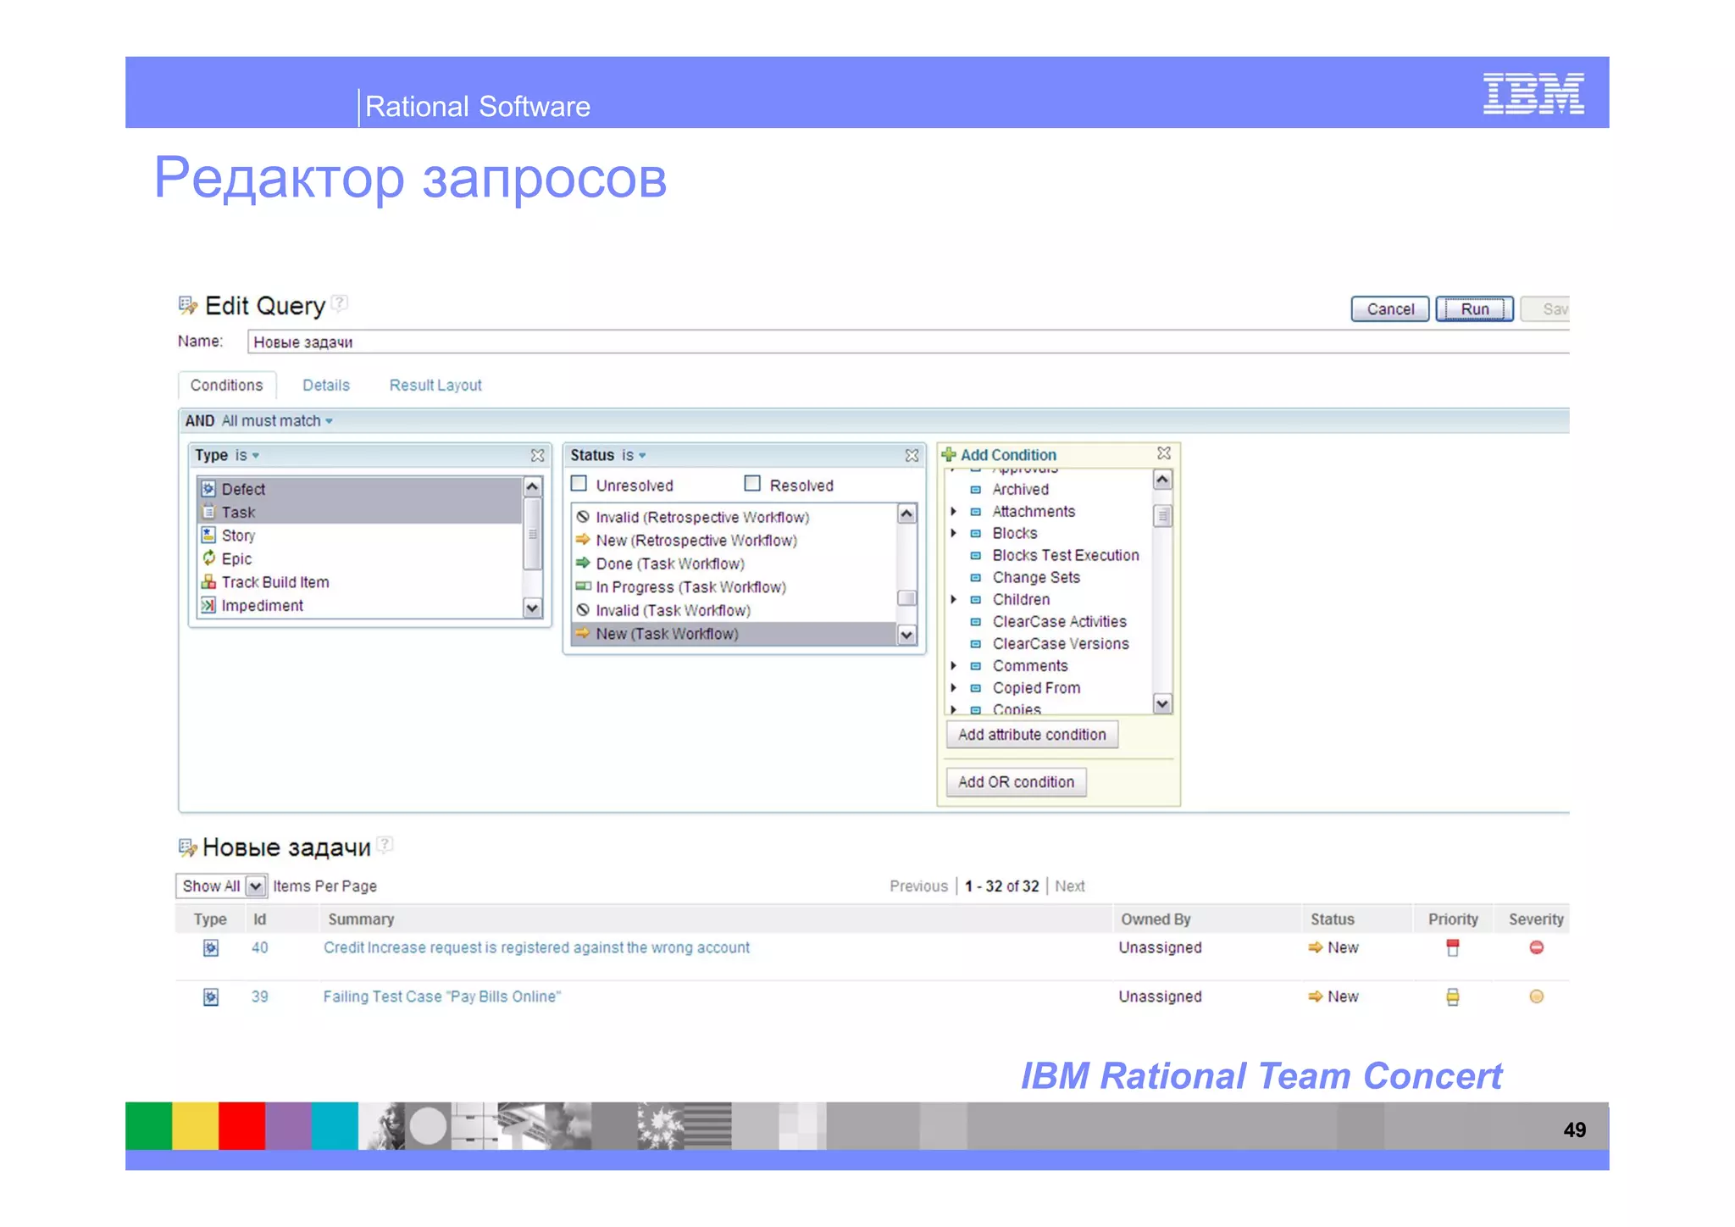Click yellow priority icon on row 39
The width and height of the screenshot is (1735, 1227).
[1453, 997]
